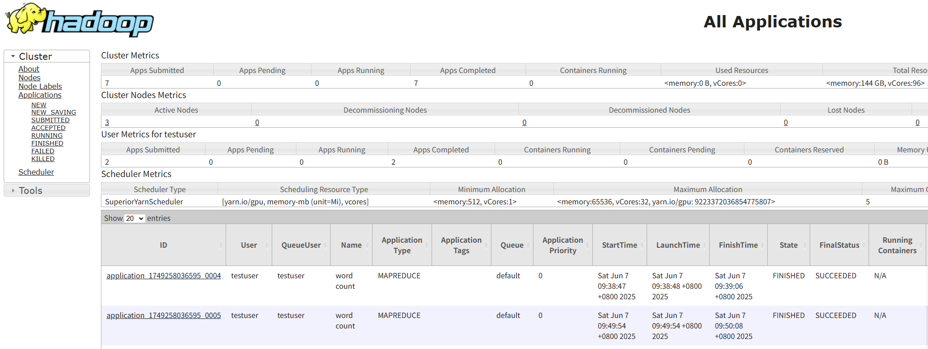Open application_1749258036595_0004 details

[163, 276]
